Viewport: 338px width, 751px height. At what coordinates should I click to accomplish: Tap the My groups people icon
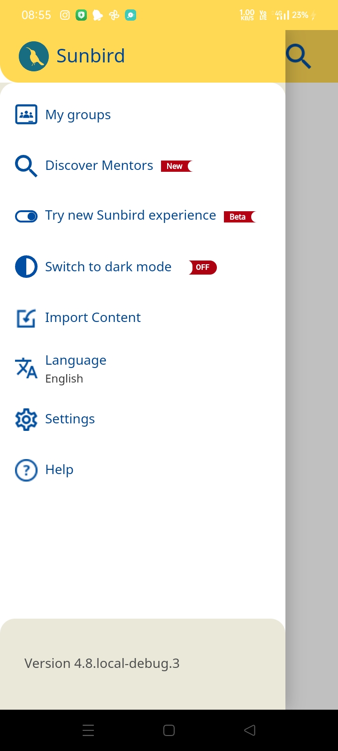tap(26, 115)
